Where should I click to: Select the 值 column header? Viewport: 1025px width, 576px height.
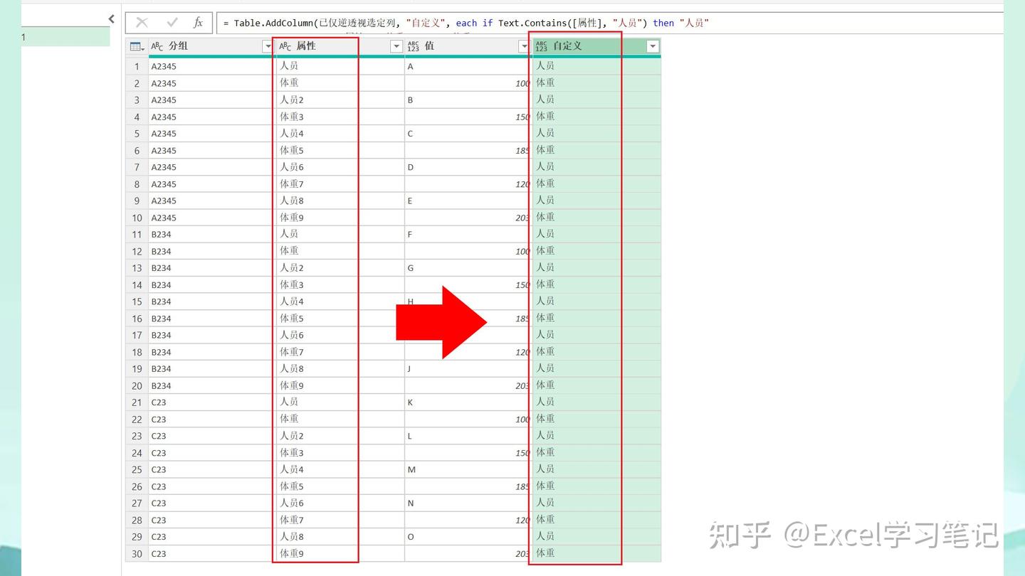(x=468, y=46)
